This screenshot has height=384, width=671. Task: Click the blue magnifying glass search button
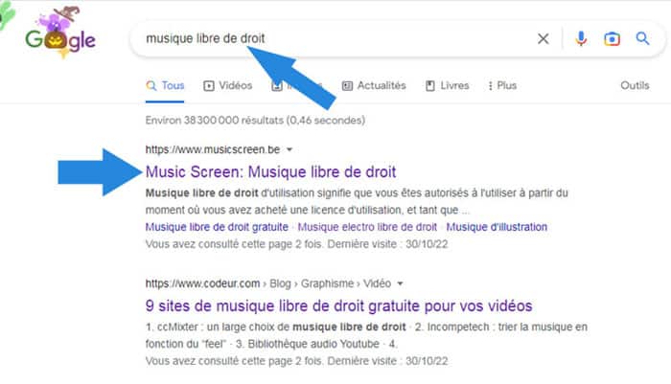(x=642, y=39)
